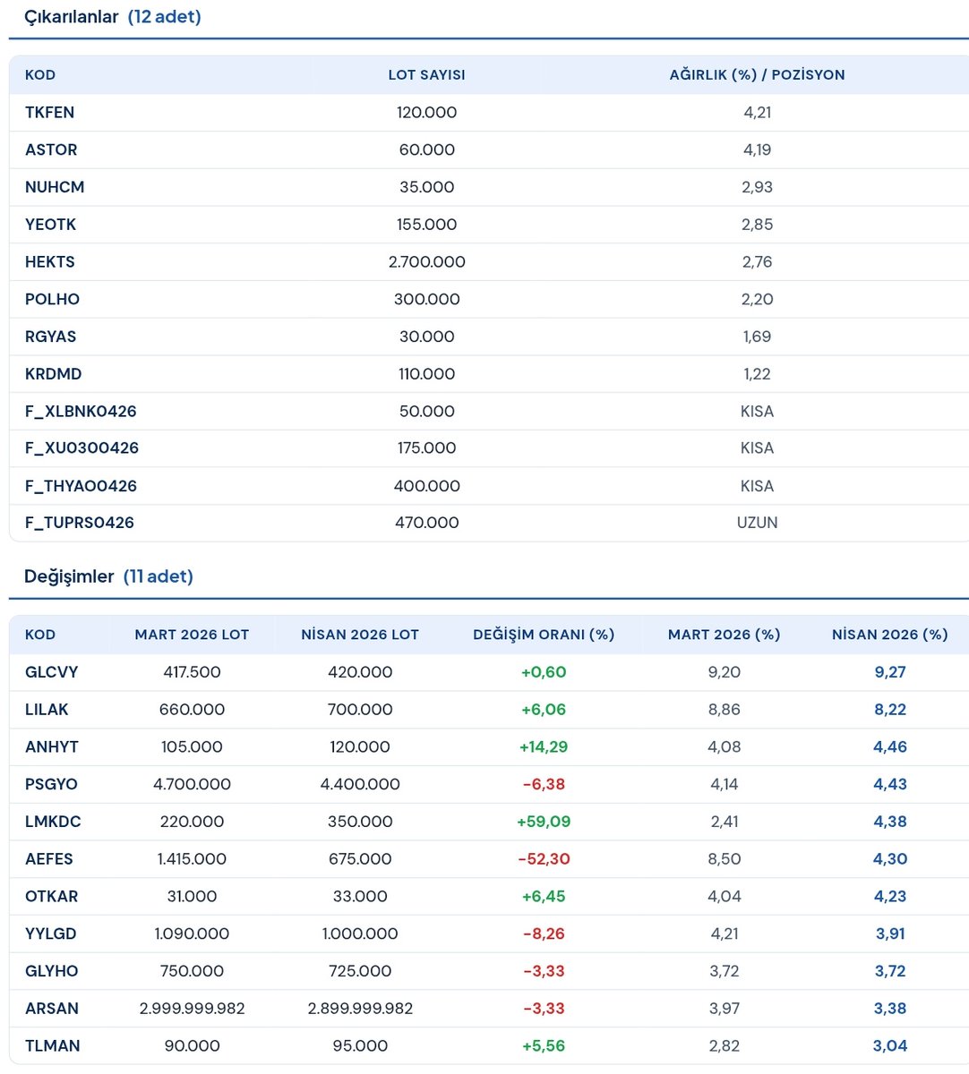
Task: Select the 8,50 March weight for AEFES
Action: pyautogui.click(x=724, y=859)
